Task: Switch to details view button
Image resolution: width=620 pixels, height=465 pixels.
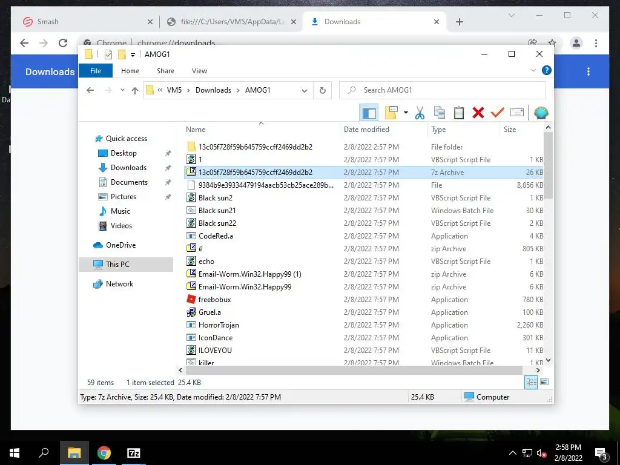Action: pyautogui.click(x=531, y=383)
